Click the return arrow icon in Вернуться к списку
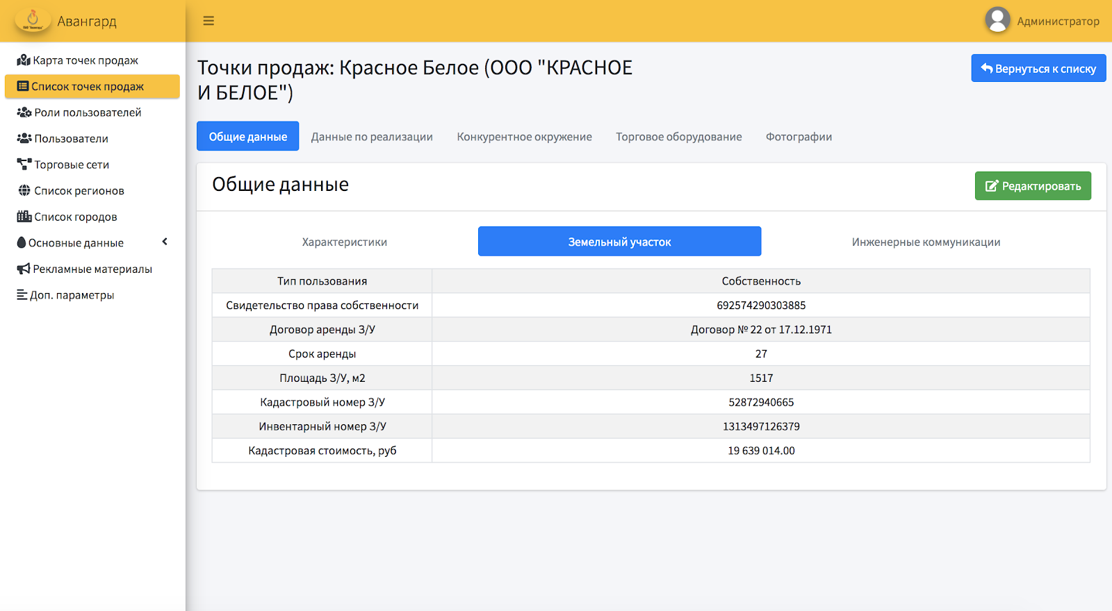 point(987,68)
